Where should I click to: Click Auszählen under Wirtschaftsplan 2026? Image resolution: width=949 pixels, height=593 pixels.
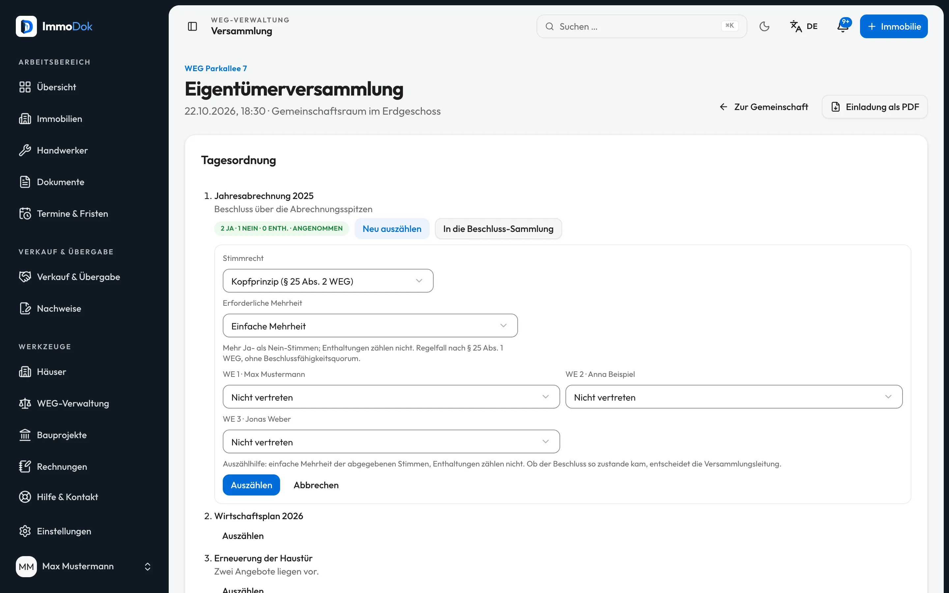[243, 536]
